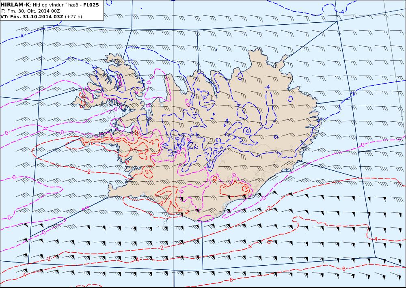Select the 'Hiti og vindur í hæð' title text

tap(56, 5)
